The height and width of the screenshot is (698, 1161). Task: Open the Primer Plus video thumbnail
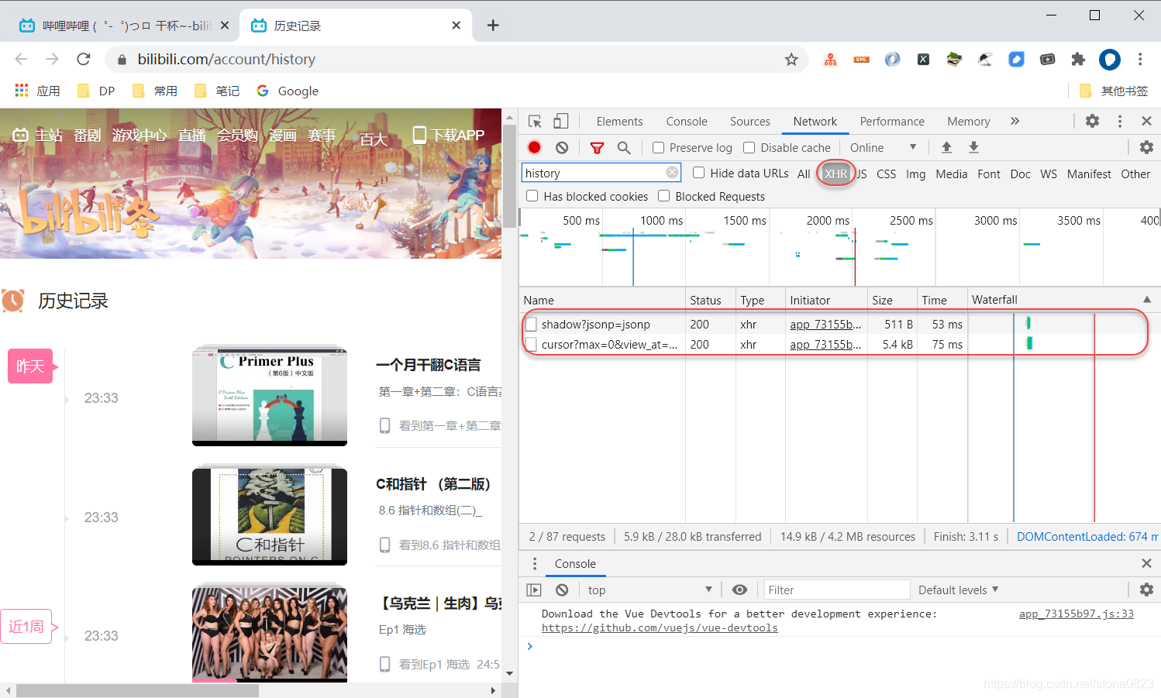pos(270,395)
